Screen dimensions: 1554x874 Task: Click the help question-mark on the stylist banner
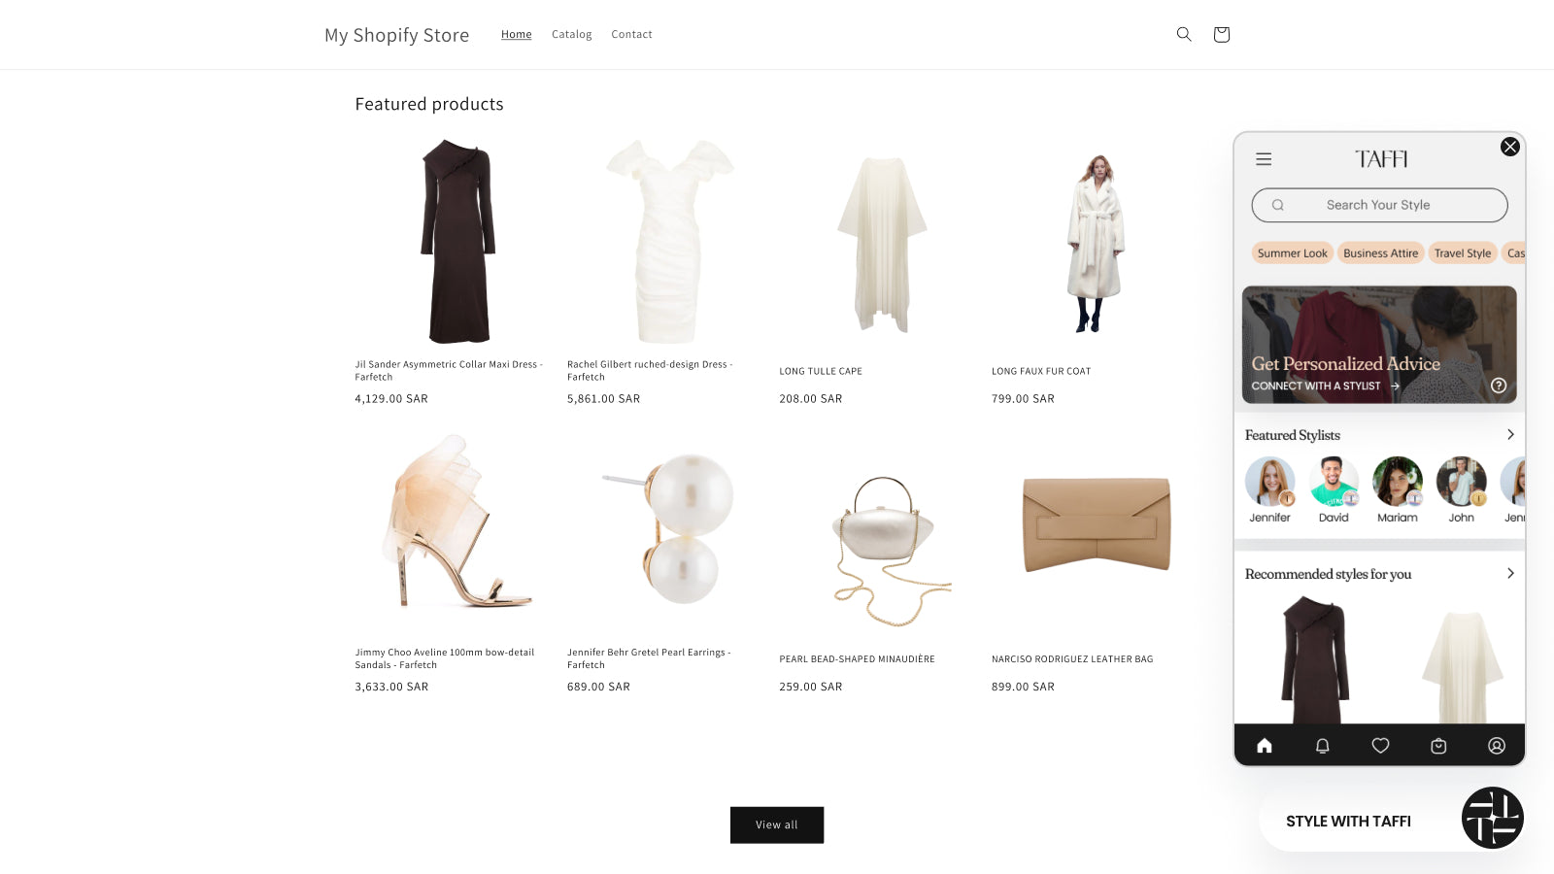coord(1499,385)
